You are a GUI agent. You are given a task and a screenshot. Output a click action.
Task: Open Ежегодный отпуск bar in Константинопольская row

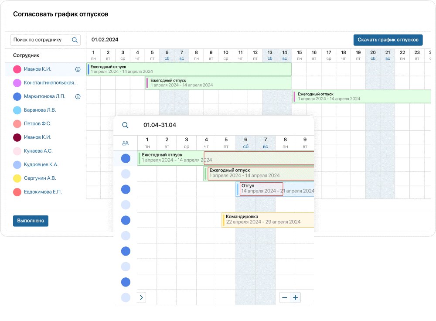point(218,83)
